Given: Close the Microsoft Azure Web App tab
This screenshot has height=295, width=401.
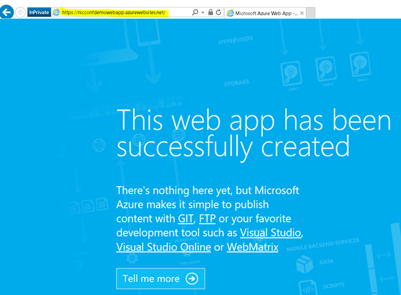Looking at the screenshot, I should 302,13.
